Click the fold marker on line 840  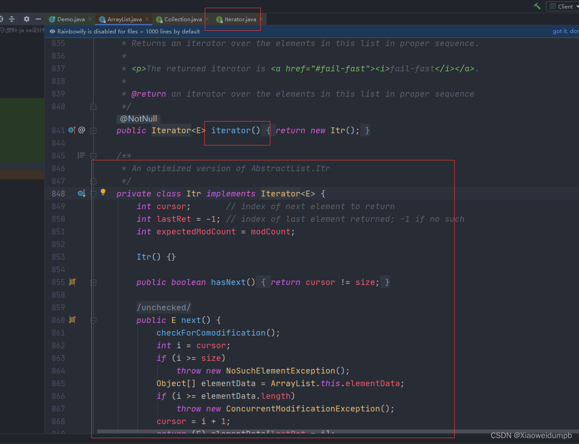[93, 107]
